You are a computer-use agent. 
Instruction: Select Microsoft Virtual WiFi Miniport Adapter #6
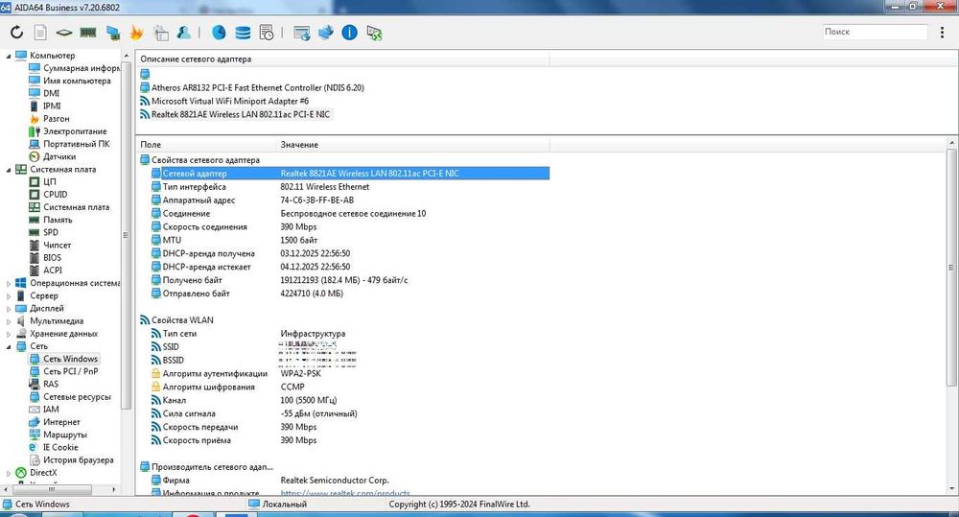(230, 101)
